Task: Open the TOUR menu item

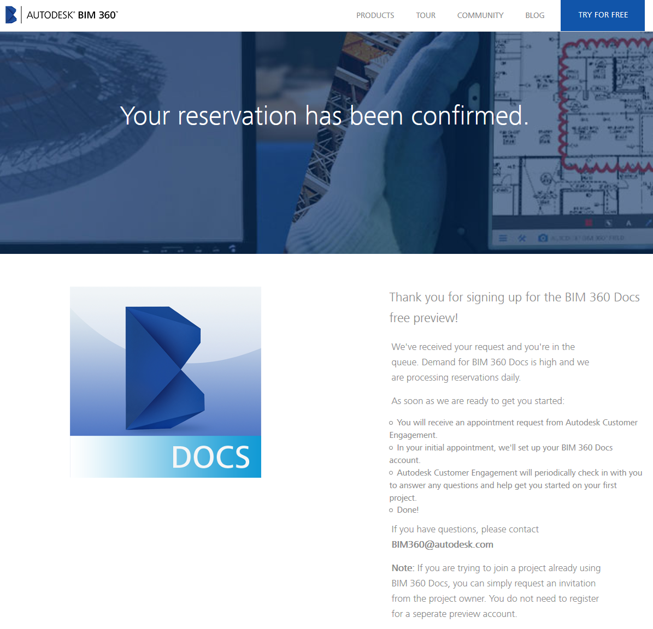Action: [x=426, y=15]
